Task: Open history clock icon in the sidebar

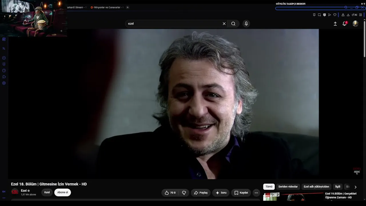Action: 4,70
